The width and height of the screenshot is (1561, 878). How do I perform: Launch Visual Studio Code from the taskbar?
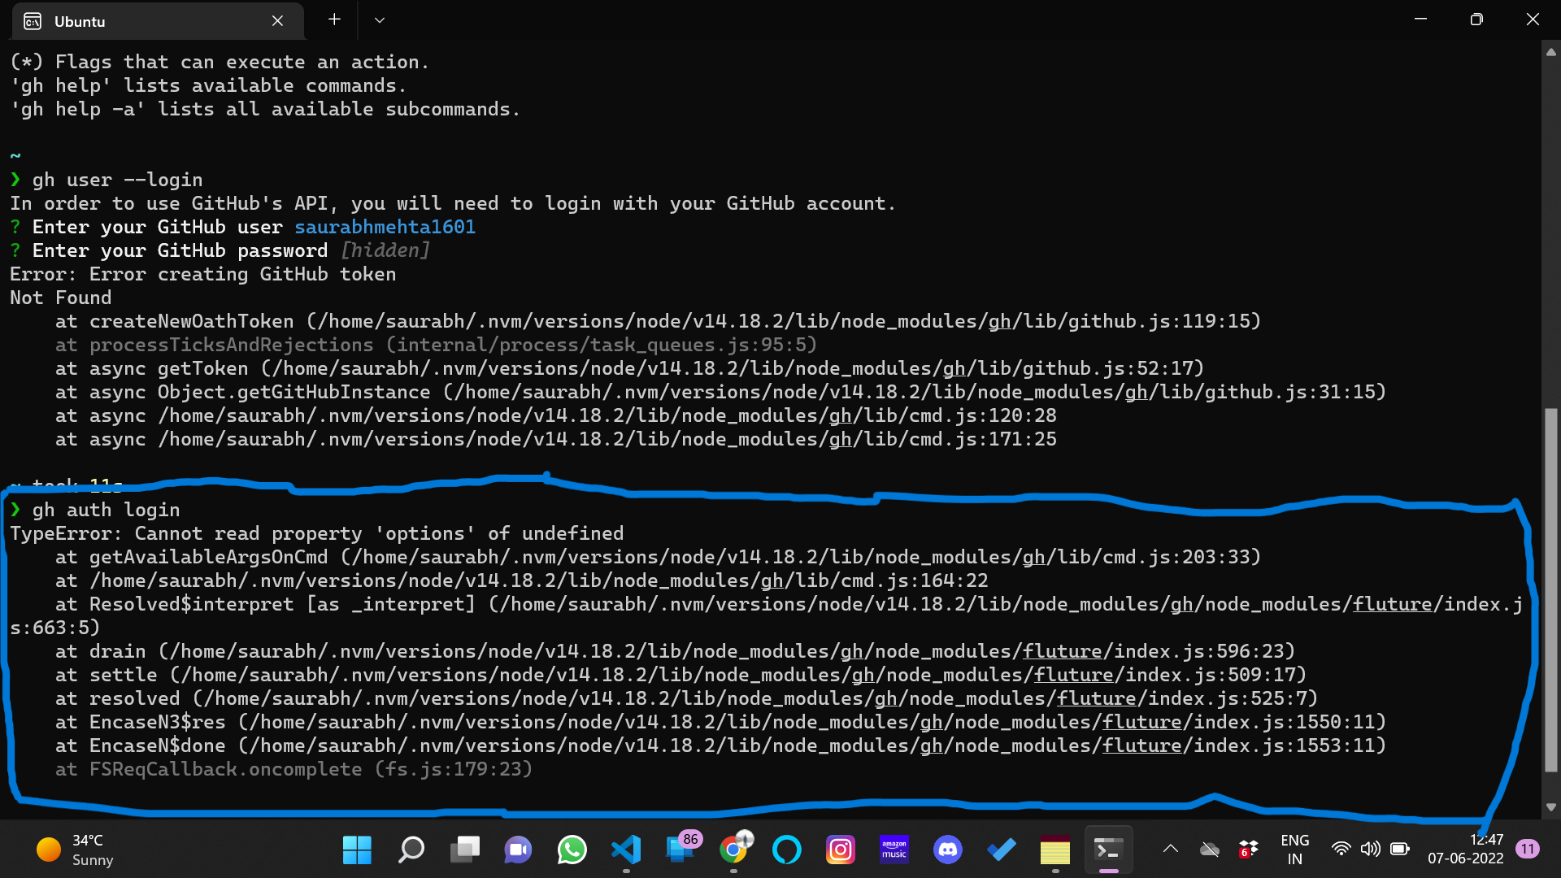coord(625,850)
